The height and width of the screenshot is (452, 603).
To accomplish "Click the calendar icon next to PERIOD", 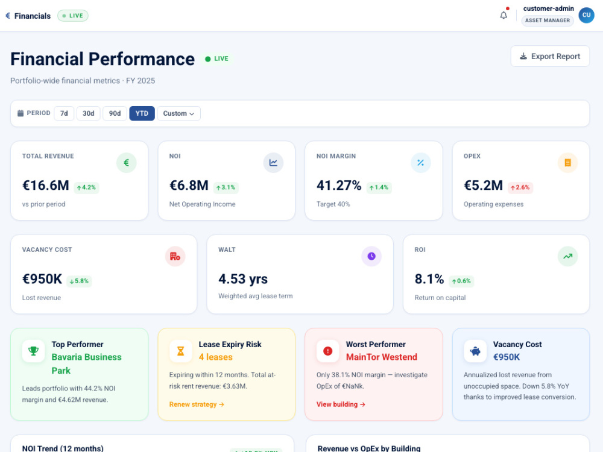I will tap(21, 113).
